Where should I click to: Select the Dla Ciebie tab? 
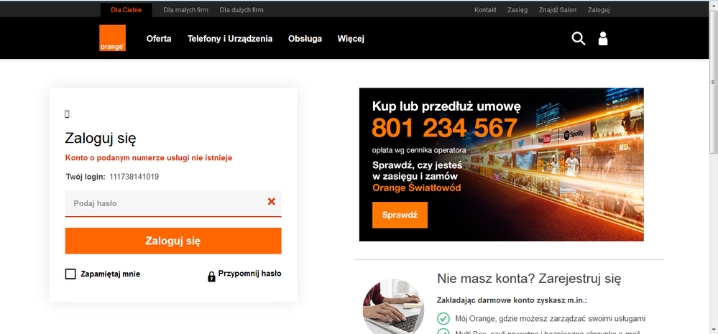[x=126, y=10]
